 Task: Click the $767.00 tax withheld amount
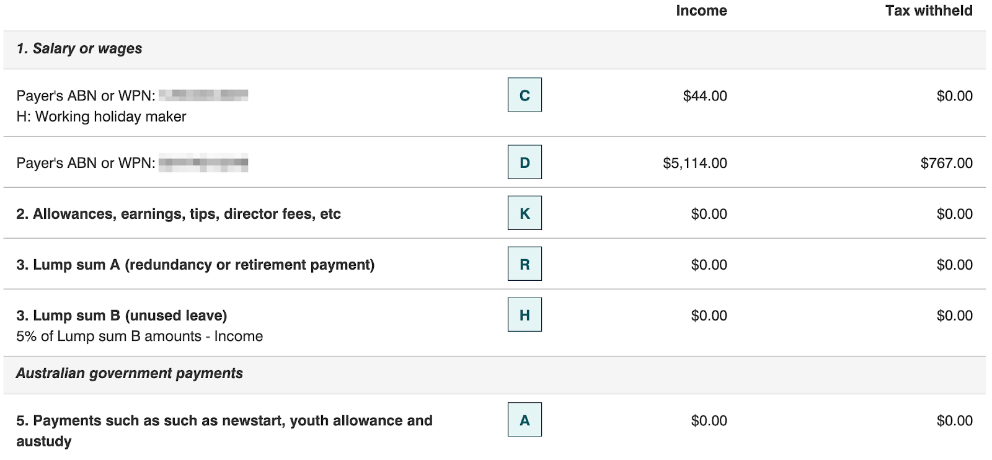[946, 163]
